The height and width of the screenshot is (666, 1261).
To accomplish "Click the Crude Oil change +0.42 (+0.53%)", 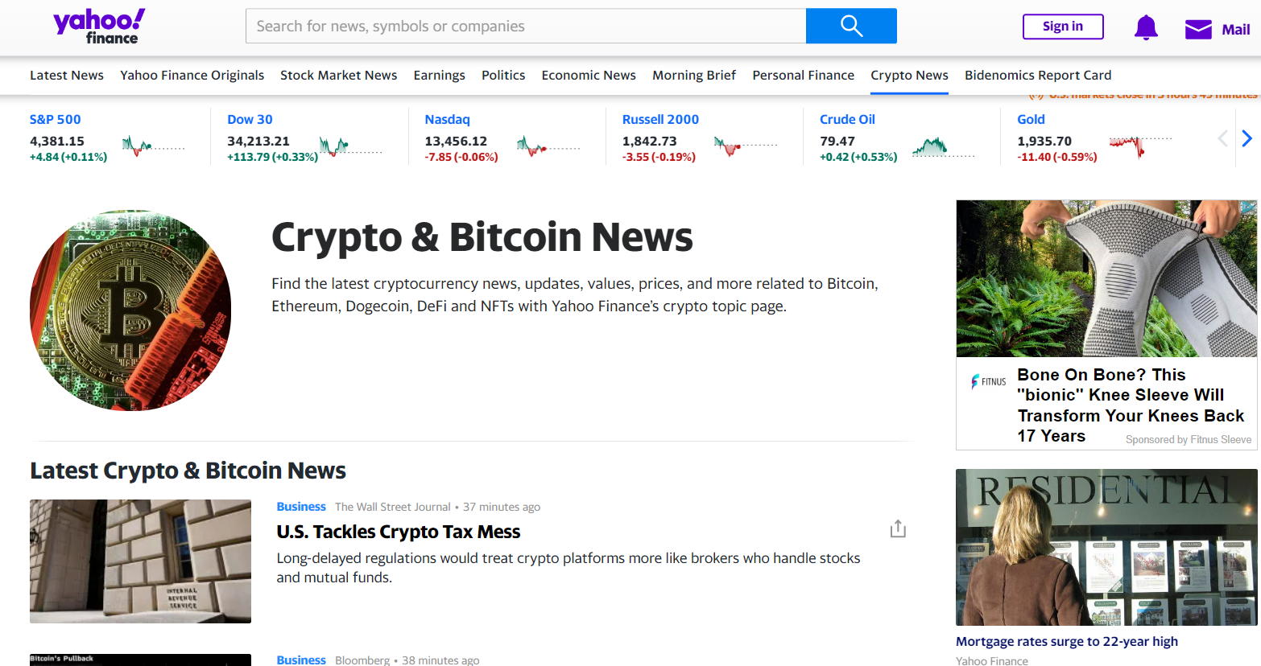I will coord(858,157).
